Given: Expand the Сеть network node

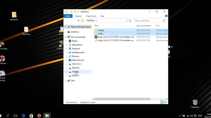Looking at the screenshot, I should click(x=65, y=81).
